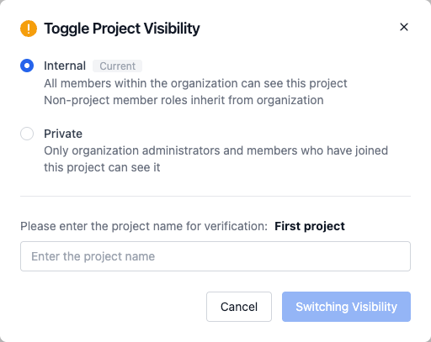
Task: Click the Internal option label
Action: 65,66
